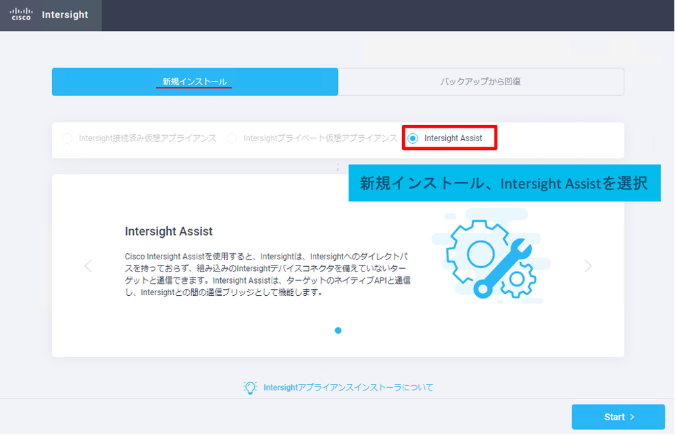The height and width of the screenshot is (435, 675).
Task: Switch to the バックアップから回復 tab
Action: [x=481, y=82]
